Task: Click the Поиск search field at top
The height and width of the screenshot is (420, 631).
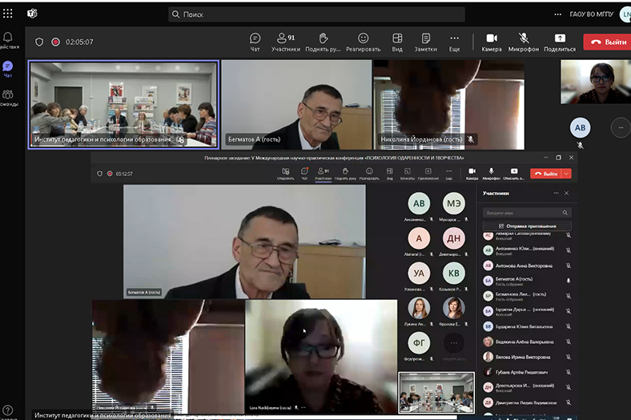Action: point(316,14)
